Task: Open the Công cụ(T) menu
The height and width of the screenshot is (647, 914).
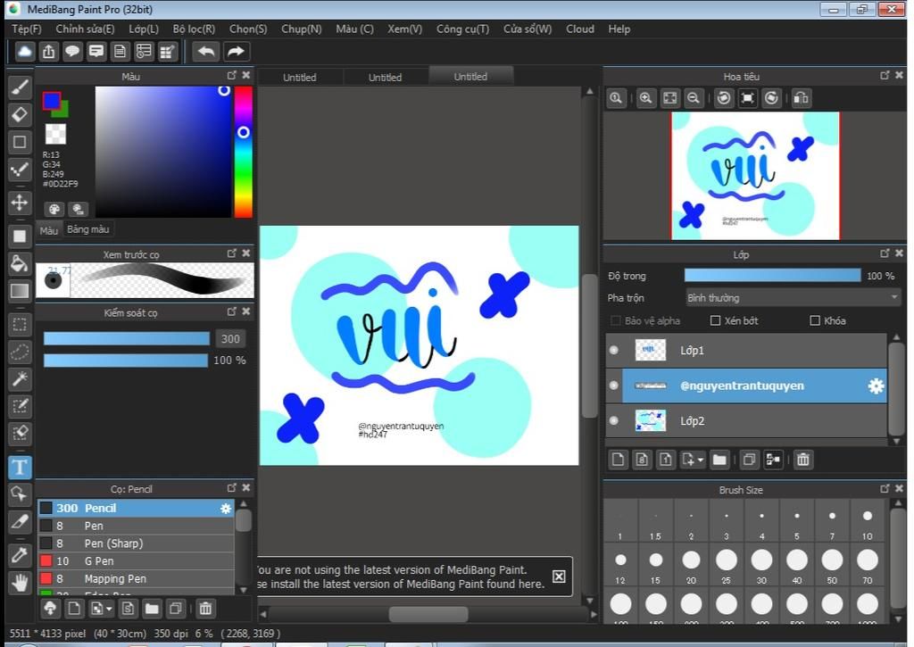Action: pyautogui.click(x=463, y=29)
